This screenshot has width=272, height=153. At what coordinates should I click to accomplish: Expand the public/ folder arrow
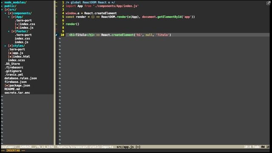point(2,6)
